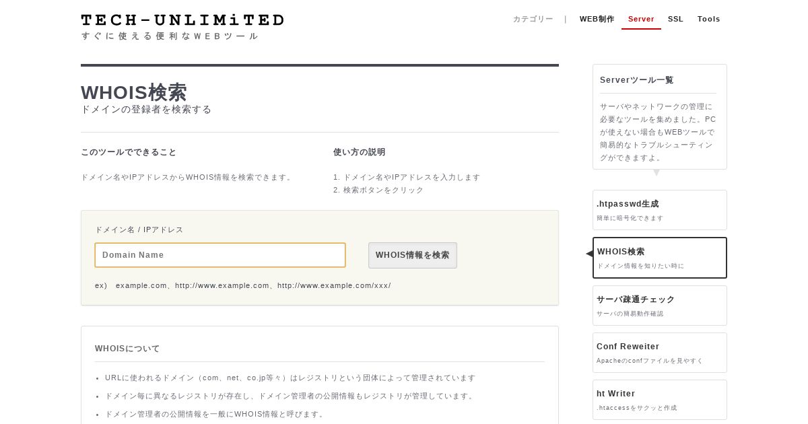This screenshot has height=424, width=808.
Task: Open the サーバ疎通チェック tool
Action: tap(660, 306)
